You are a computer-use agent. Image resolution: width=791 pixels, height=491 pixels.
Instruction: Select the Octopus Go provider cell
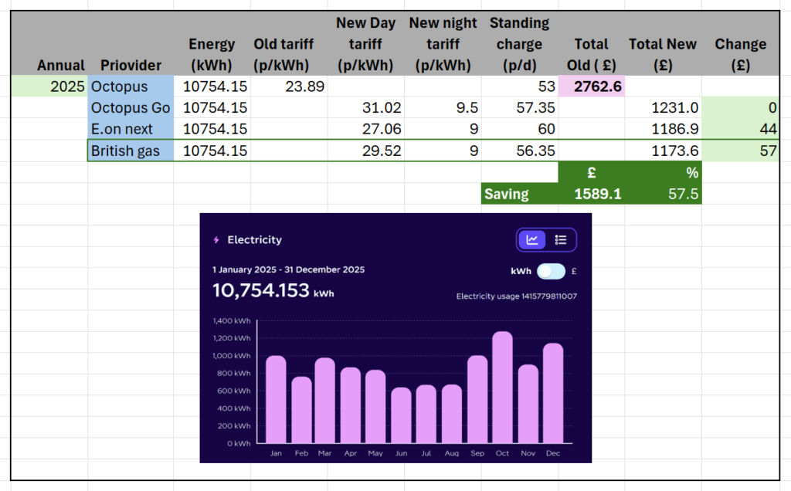131,107
